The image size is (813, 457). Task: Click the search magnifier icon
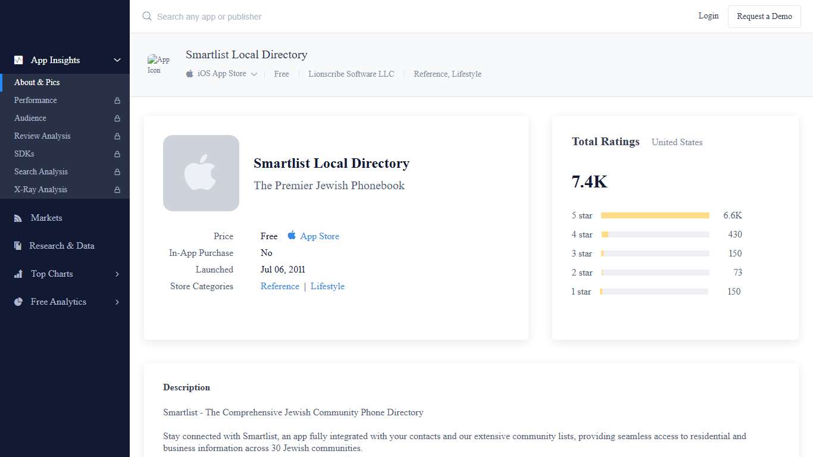[146, 16]
